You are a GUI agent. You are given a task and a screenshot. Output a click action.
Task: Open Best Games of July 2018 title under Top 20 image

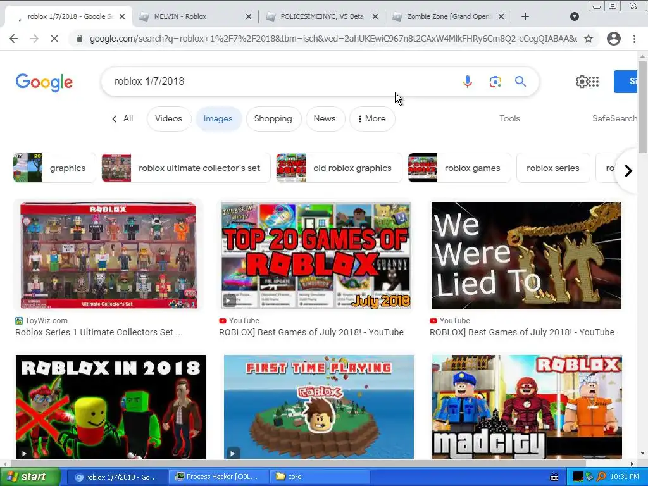(x=311, y=332)
